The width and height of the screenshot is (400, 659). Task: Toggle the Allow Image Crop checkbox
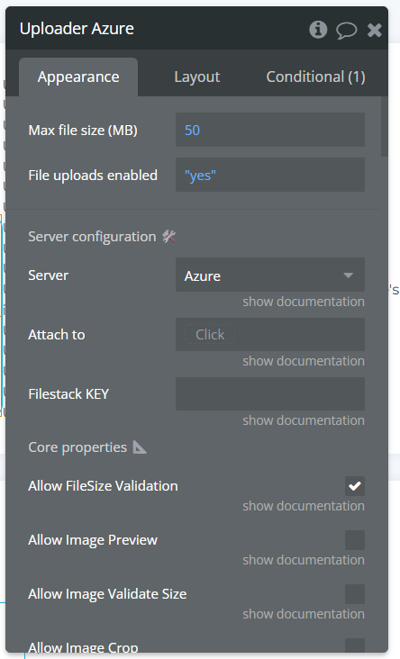pos(355,645)
